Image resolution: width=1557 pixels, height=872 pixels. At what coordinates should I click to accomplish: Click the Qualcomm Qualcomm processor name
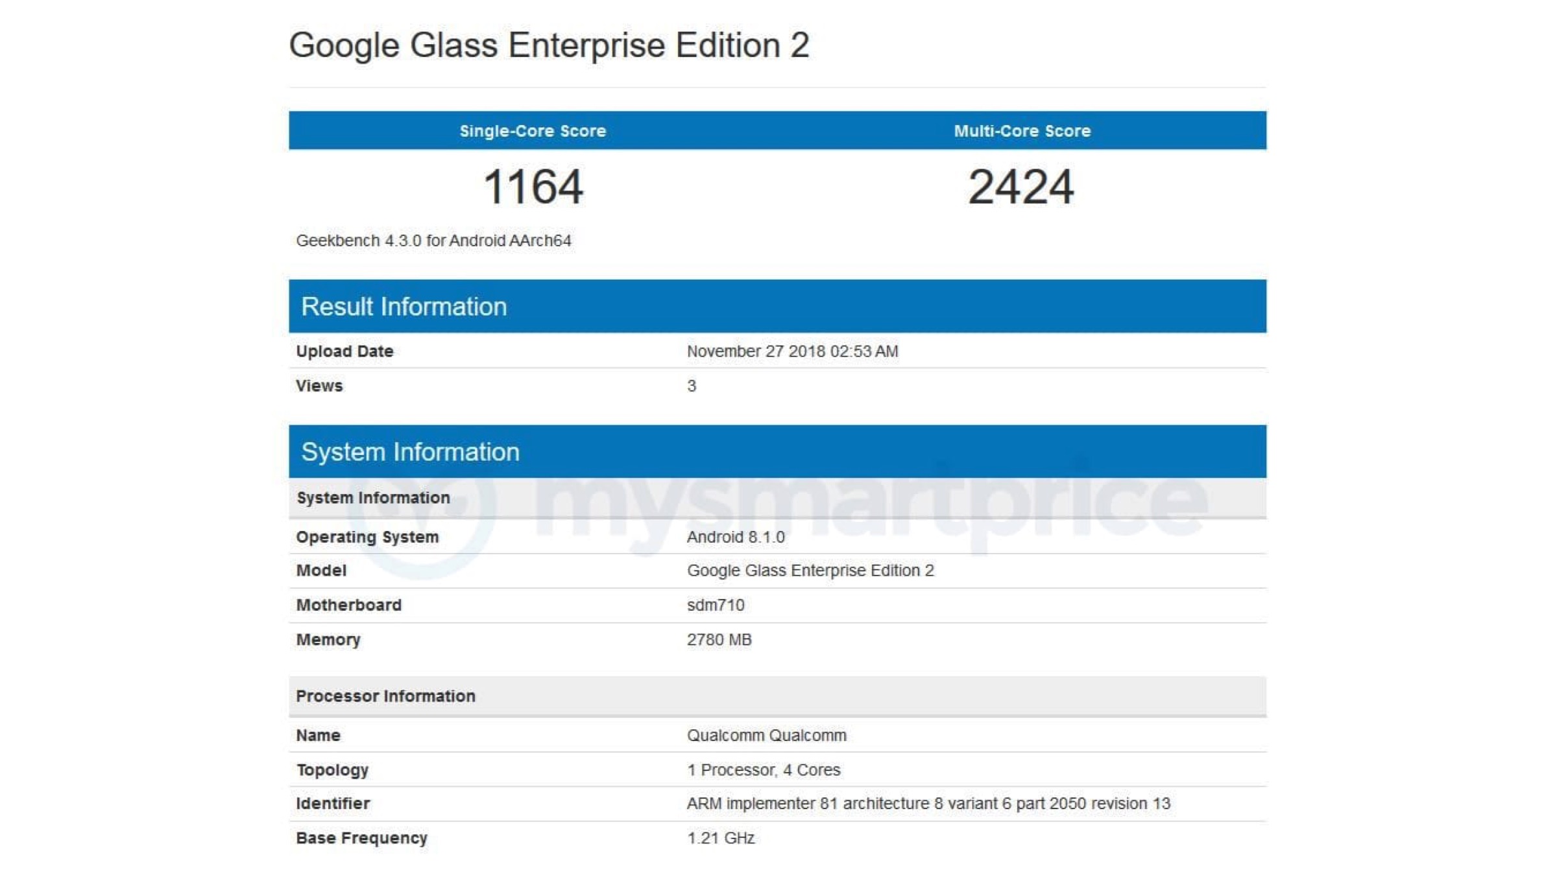tap(766, 735)
